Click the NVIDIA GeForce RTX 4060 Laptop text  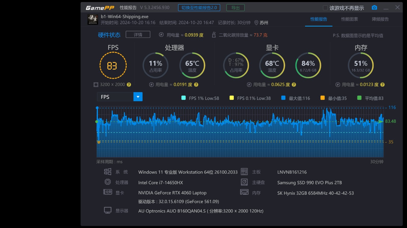coord(172,193)
